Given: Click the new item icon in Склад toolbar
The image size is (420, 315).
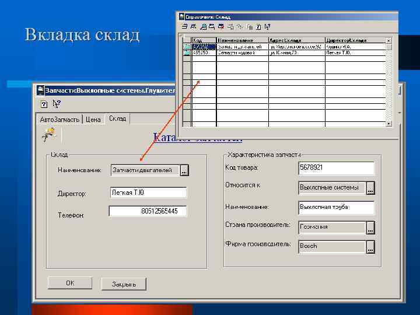Looking at the screenshot, I should coord(184,26).
